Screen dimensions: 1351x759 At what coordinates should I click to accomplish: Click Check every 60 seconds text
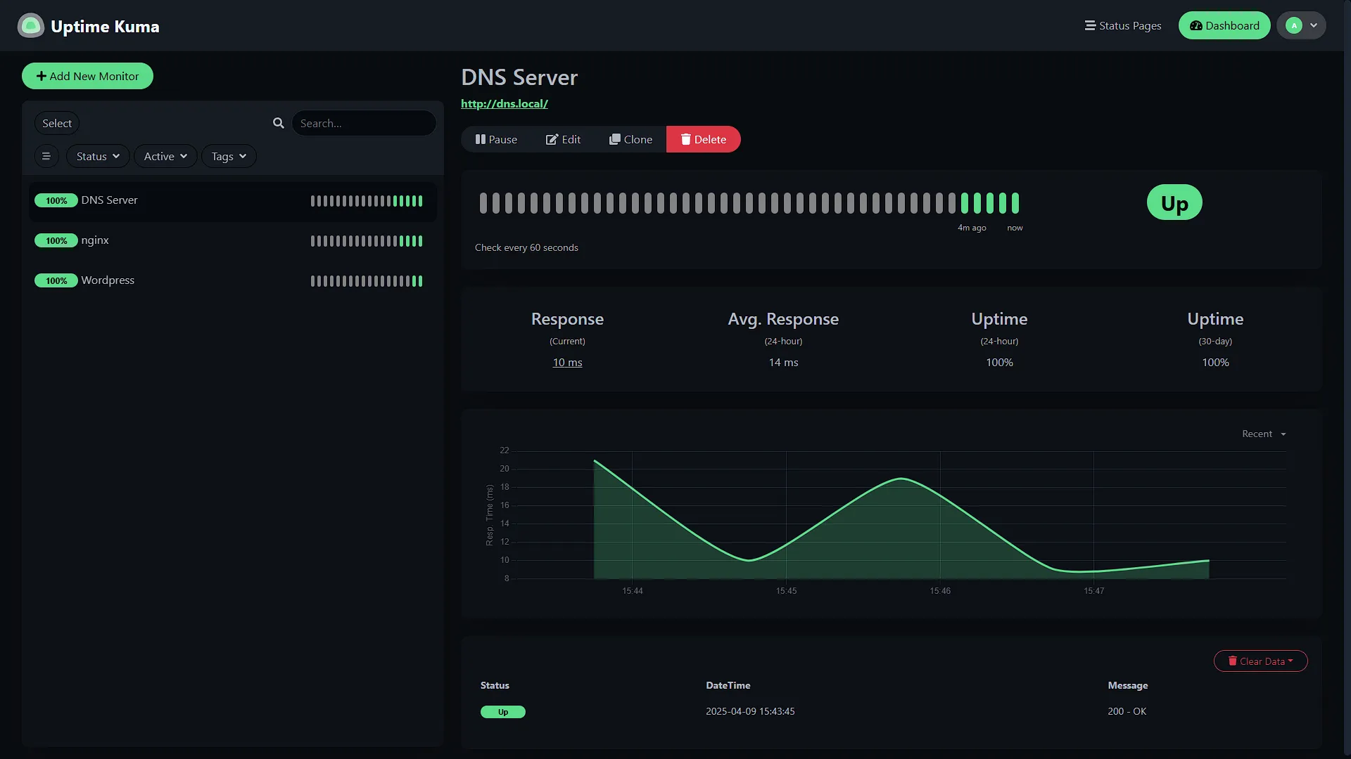pyautogui.click(x=526, y=247)
